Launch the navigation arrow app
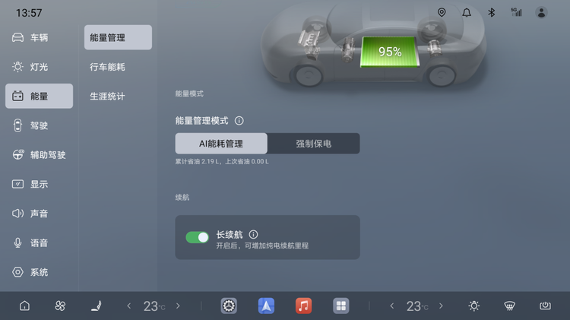570x320 pixels. point(266,306)
